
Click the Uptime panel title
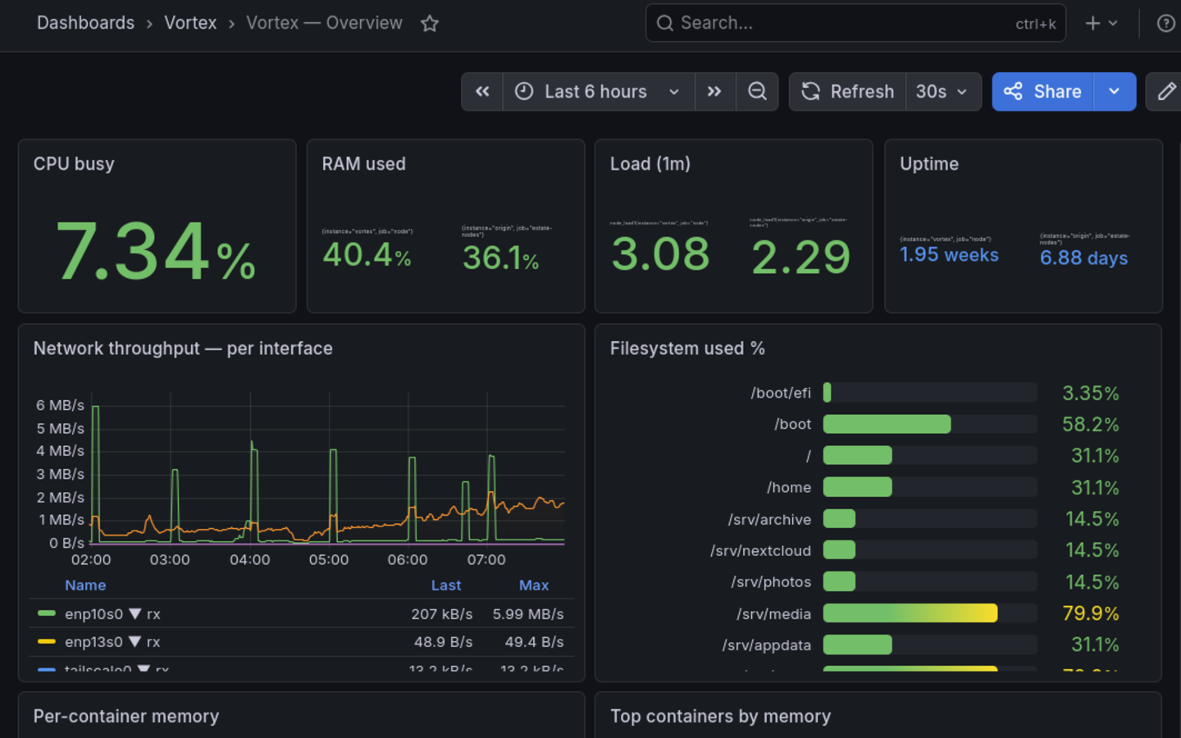coord(929,164)
